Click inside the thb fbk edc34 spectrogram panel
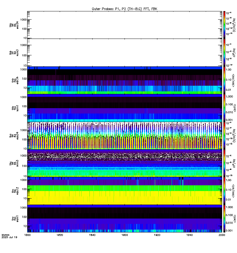This screenshot has height=253, width=237. coord(125,80)
